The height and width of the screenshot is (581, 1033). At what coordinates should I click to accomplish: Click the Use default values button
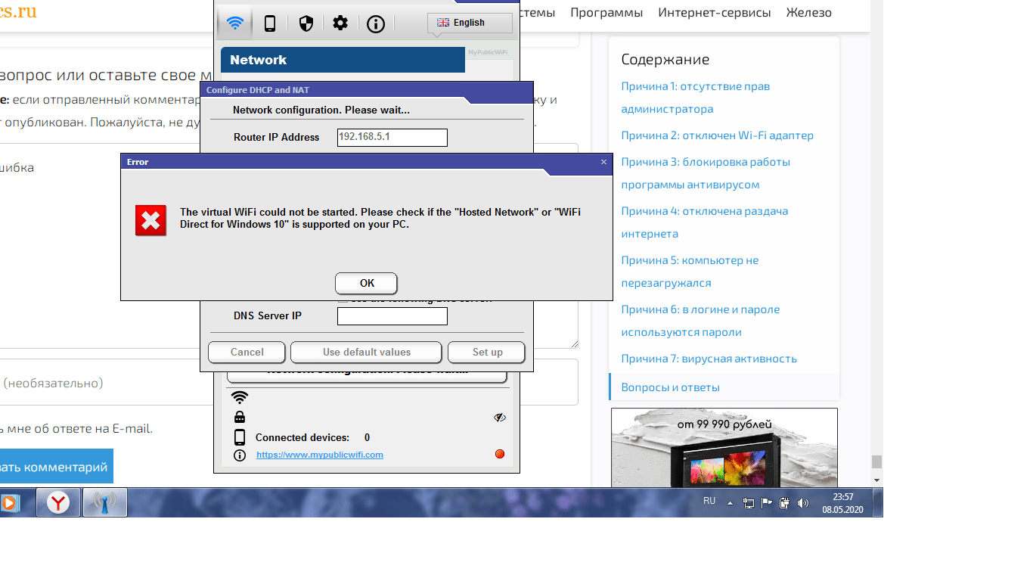point(367,352)
